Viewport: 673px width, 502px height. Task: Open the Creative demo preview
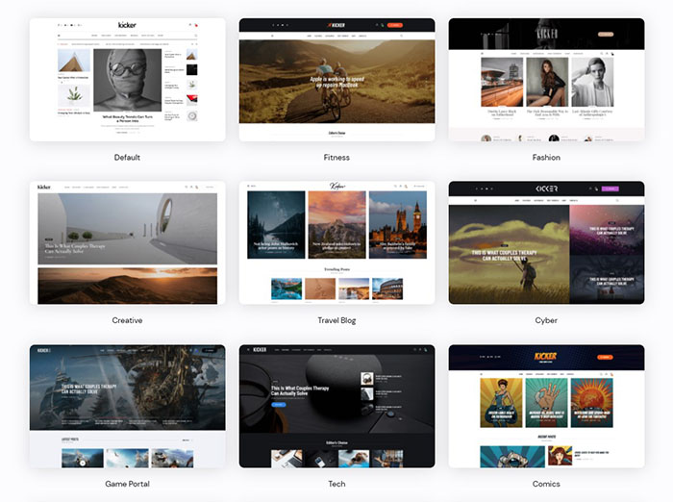(x=127, y=242)
